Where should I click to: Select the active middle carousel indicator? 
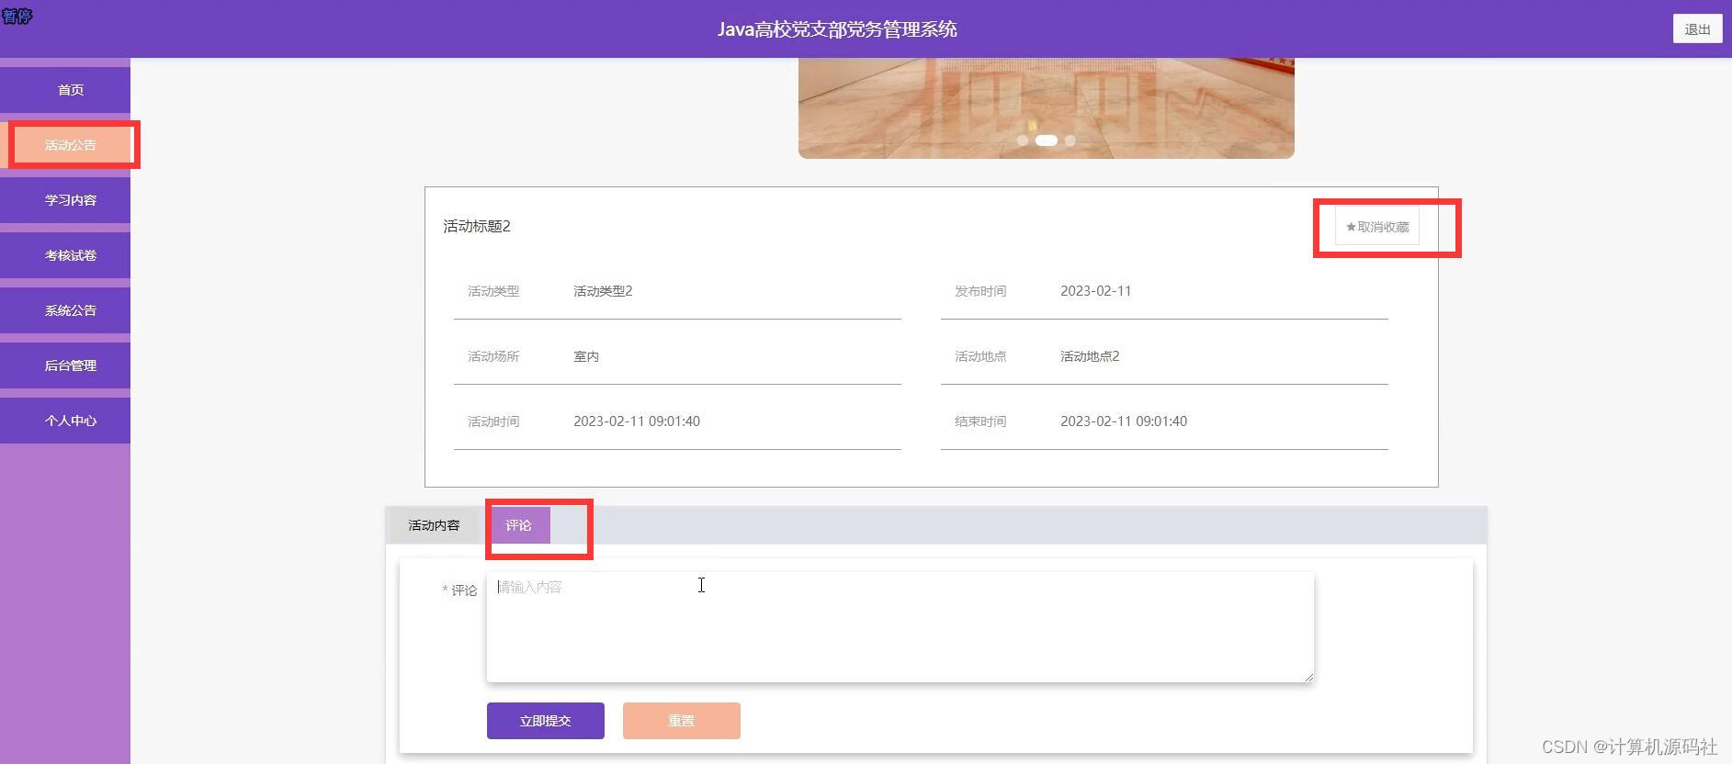1047,140
